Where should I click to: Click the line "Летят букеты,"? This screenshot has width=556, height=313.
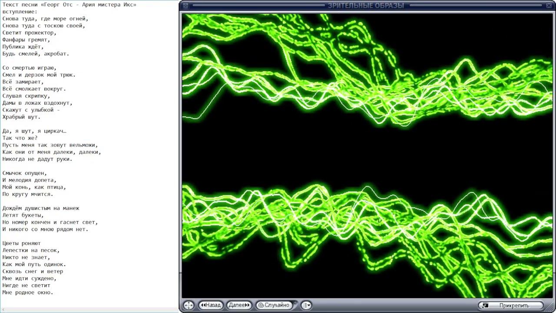pos(23,215)
